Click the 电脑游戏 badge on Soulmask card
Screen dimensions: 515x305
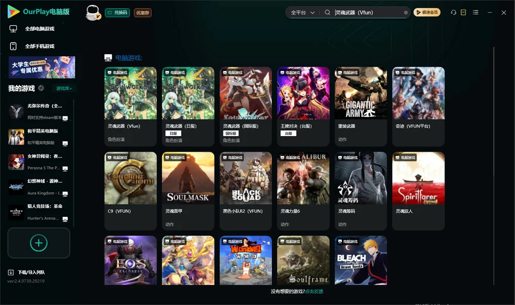point(175,158)
